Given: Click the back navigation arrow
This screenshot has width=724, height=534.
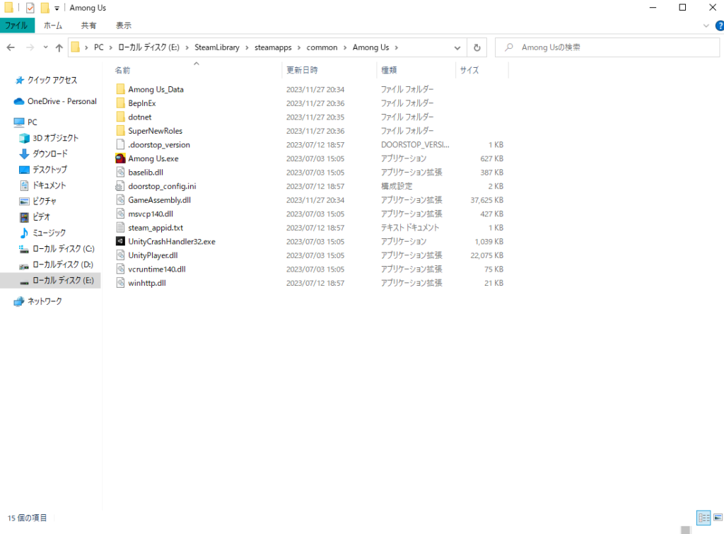Looking at the screenshot, I should tap(11, 47).
